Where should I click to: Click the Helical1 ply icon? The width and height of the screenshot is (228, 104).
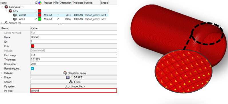(x=15, y=15)
